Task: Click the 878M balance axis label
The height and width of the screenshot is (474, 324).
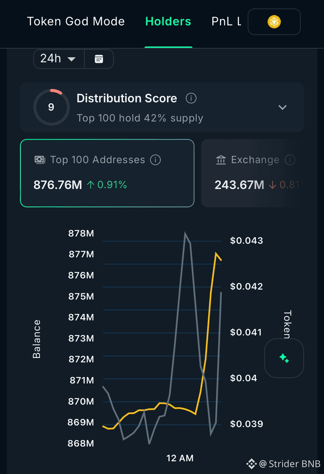Action: (81, 233)
